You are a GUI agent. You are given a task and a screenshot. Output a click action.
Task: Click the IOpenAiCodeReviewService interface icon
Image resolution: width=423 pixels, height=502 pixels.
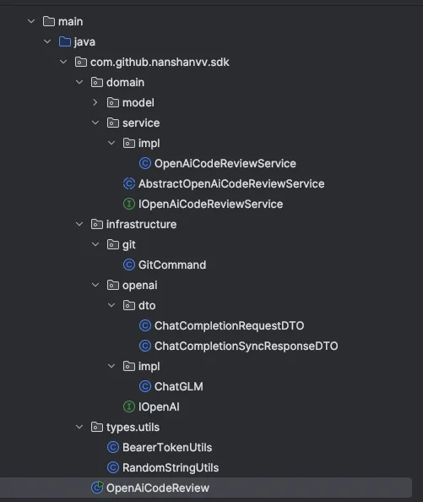coord(129,204)
